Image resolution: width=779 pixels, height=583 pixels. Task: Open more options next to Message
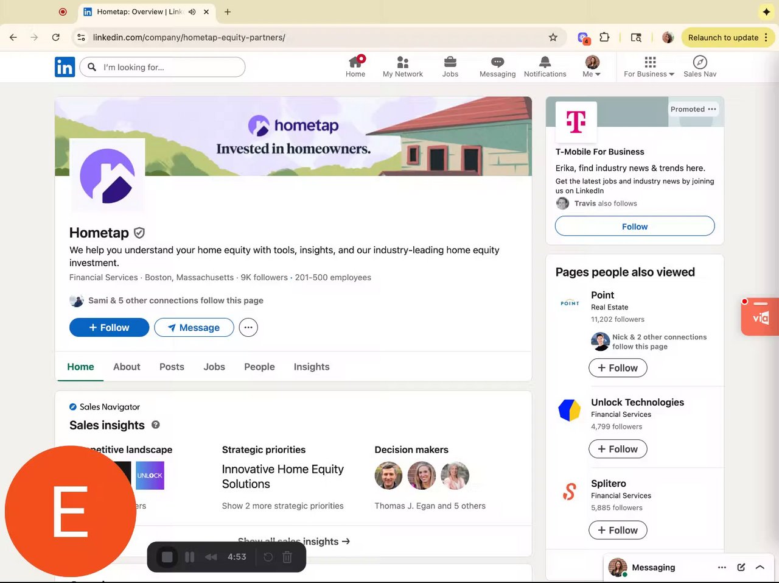point(248,327)
